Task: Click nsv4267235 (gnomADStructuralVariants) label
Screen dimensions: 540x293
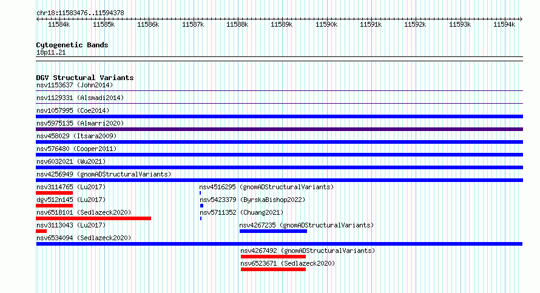Action: click(306, 225)
